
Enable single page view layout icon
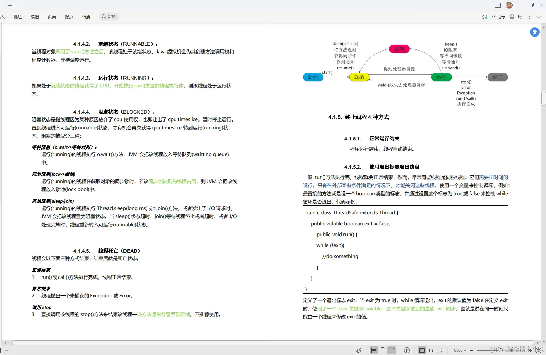coord(383,350)
